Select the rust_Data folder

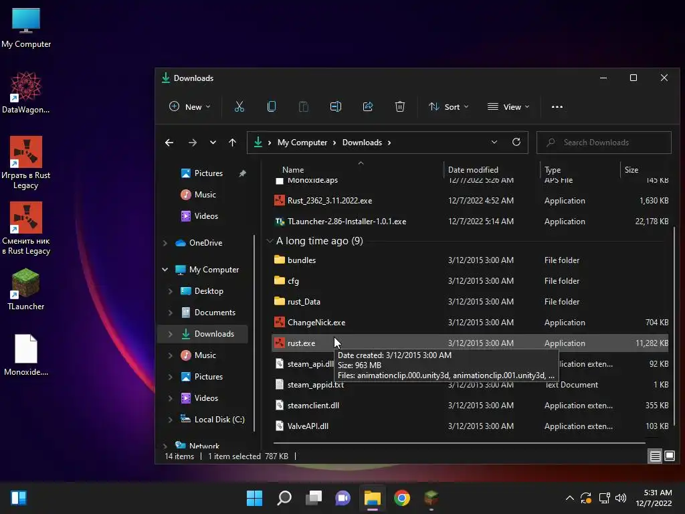point(470,302)
